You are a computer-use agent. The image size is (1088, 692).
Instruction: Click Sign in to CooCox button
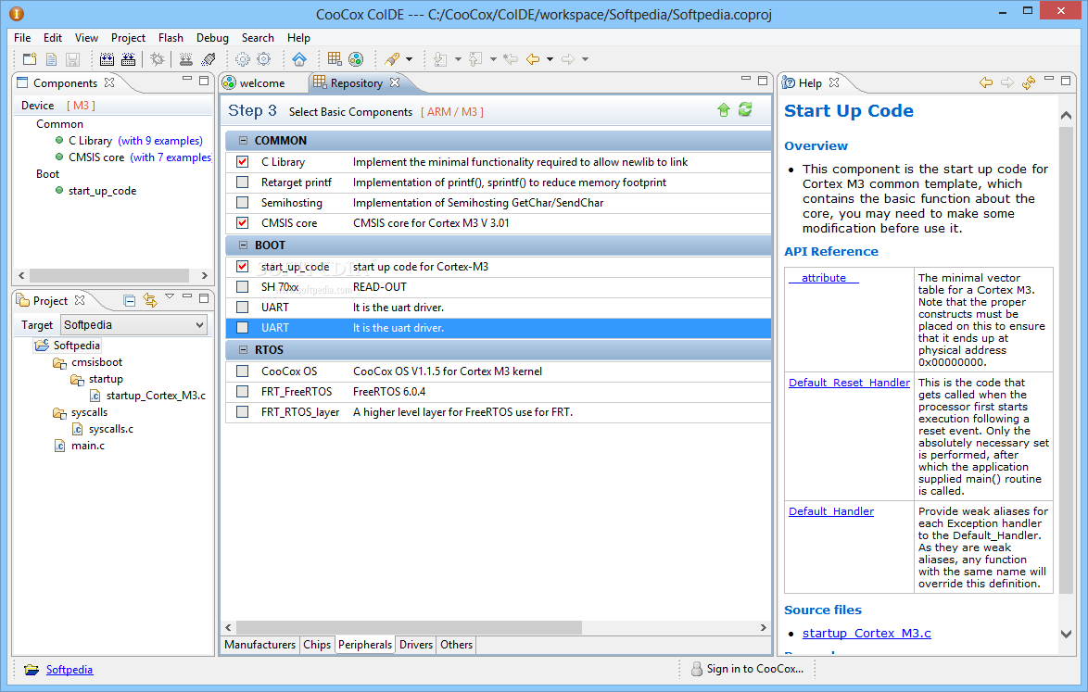coord(747,669)
